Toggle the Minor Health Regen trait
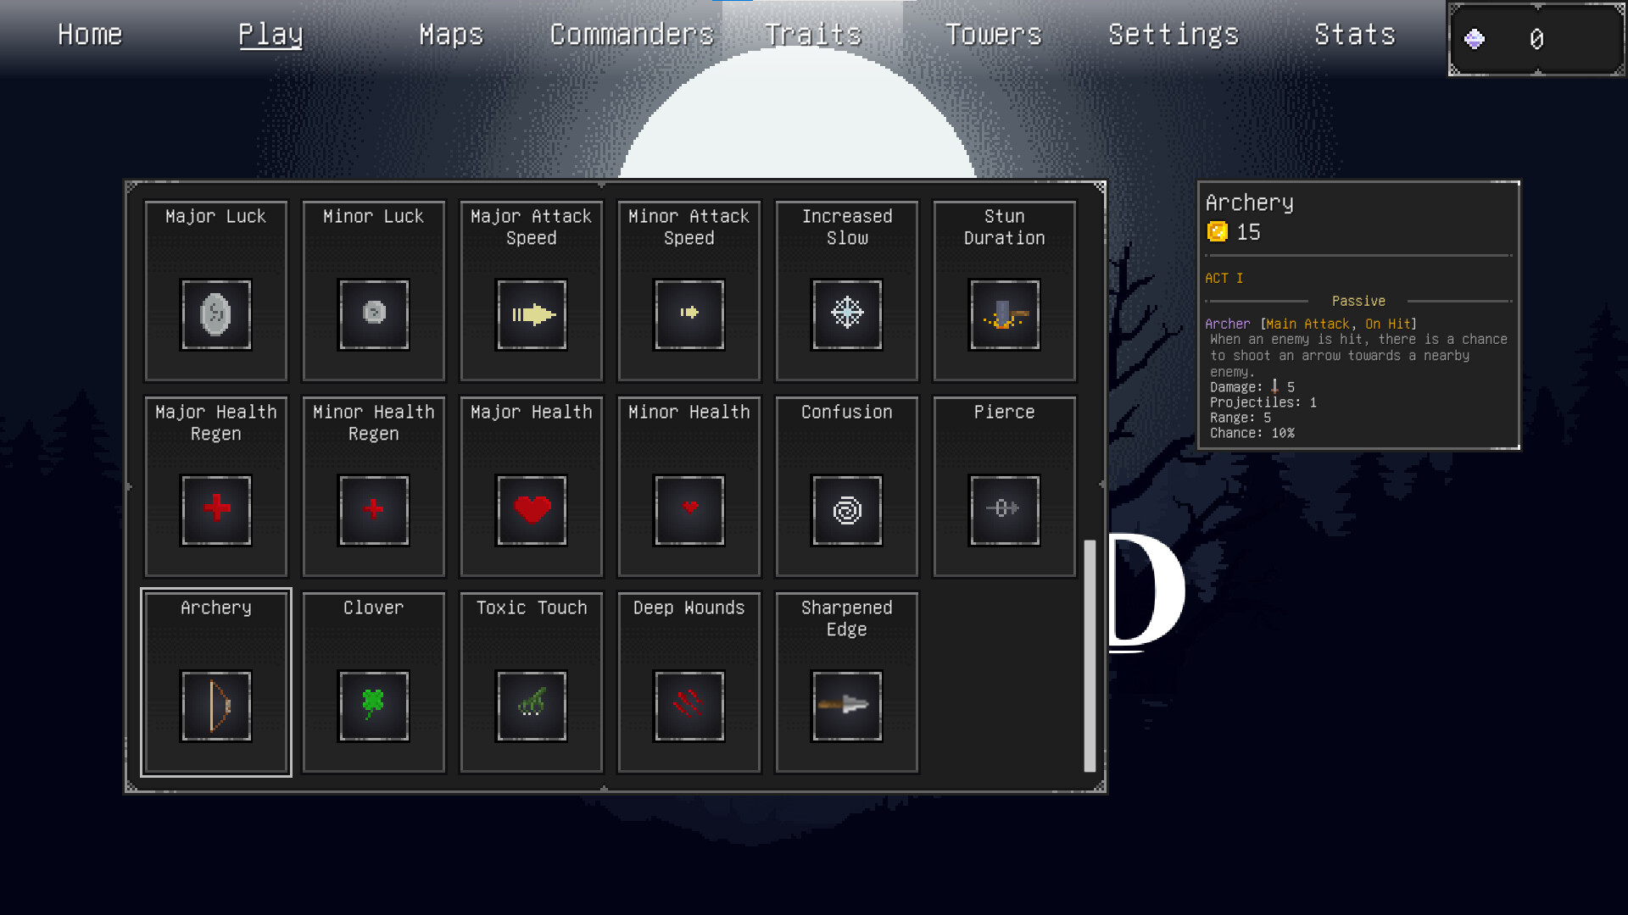1628x915 pixels. click(373, 485)
